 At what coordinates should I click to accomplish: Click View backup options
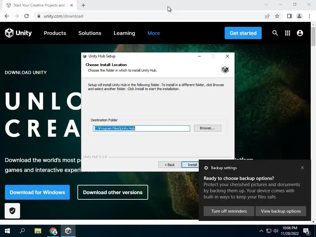point(281,211)
